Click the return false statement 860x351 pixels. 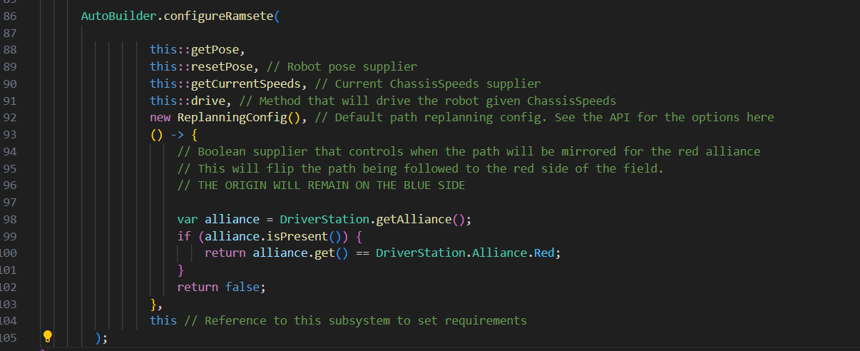pyautogui.click(x=221, y=287)
